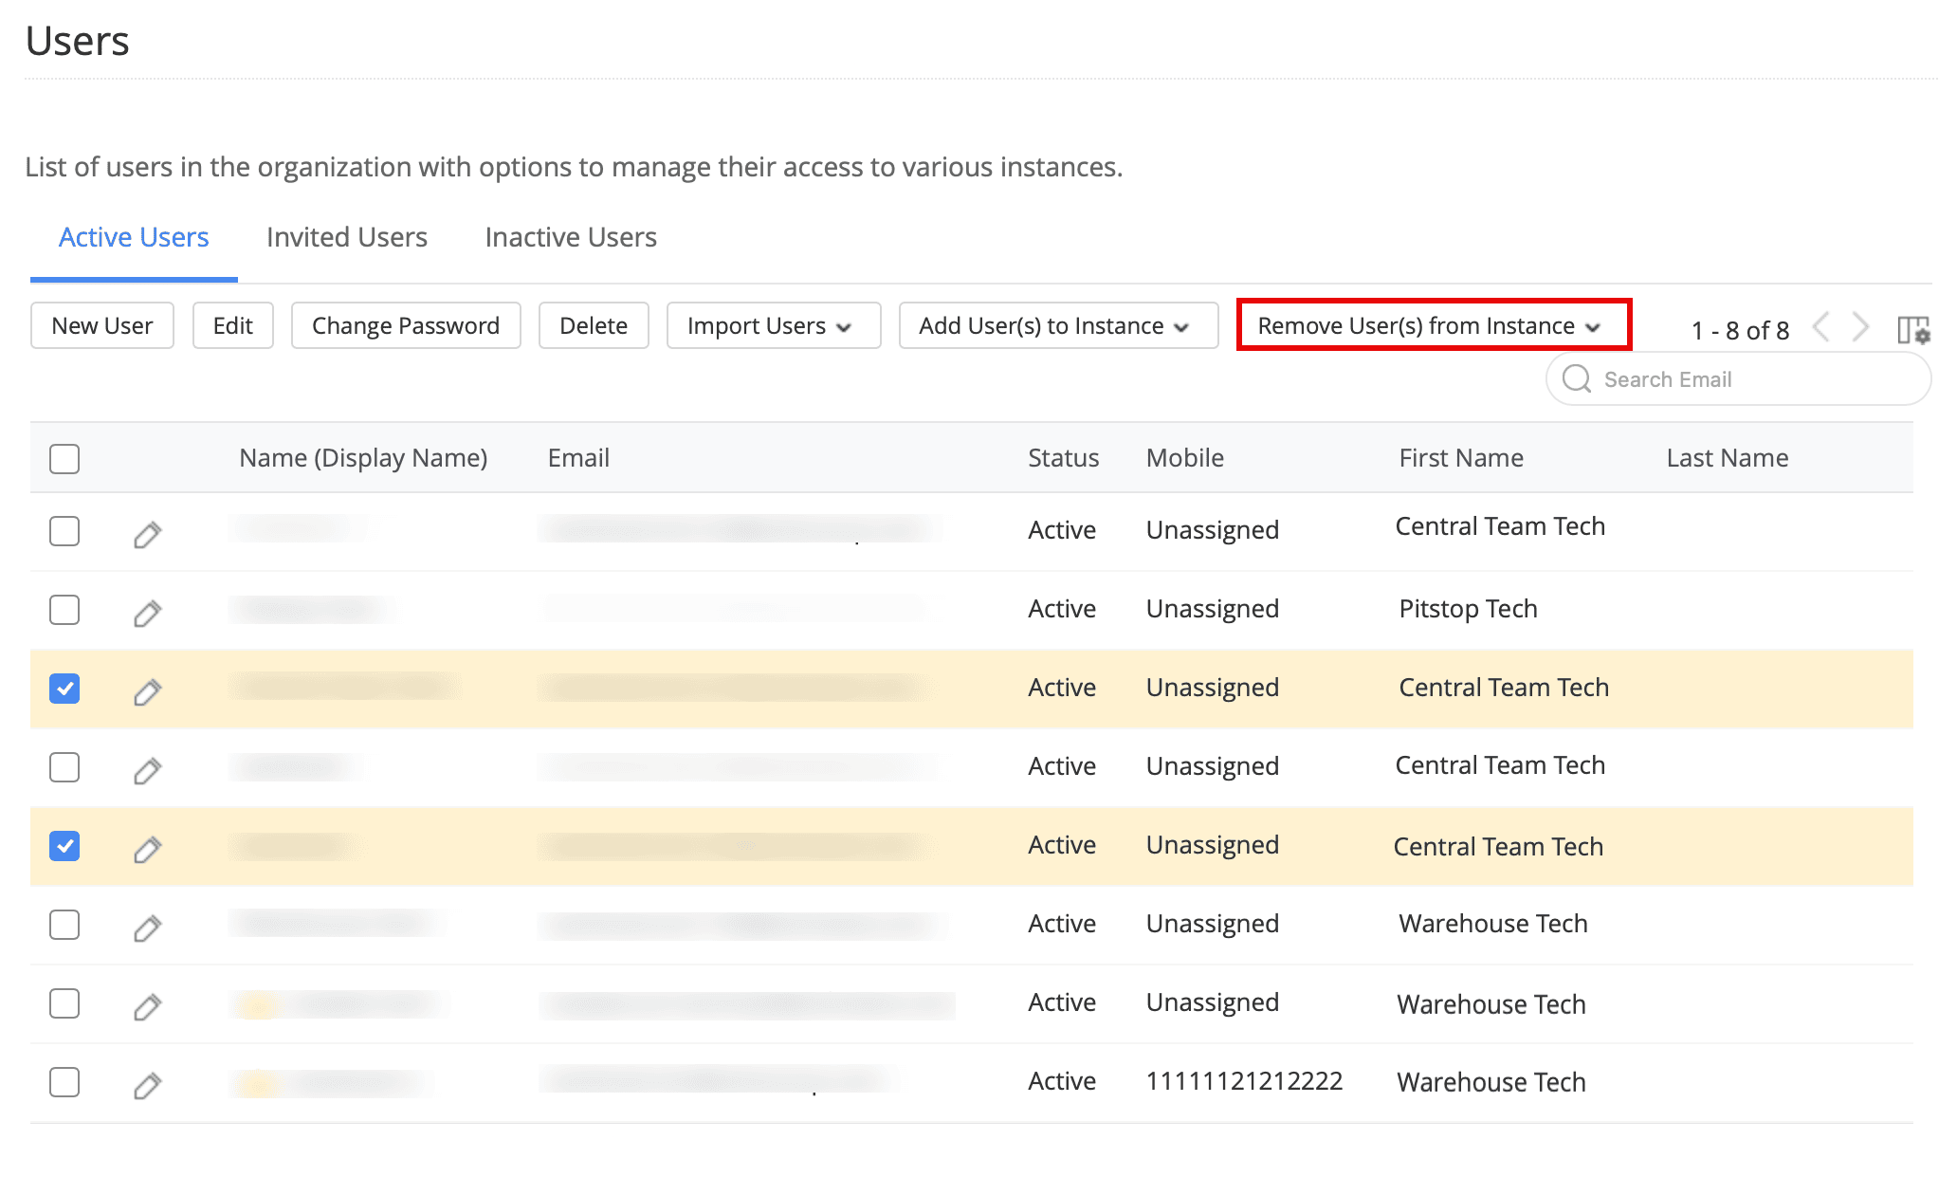Open the column settings icon
Image resolution: width=1957 pixels, height=1195 pixels.
[x=1912, y=329]
